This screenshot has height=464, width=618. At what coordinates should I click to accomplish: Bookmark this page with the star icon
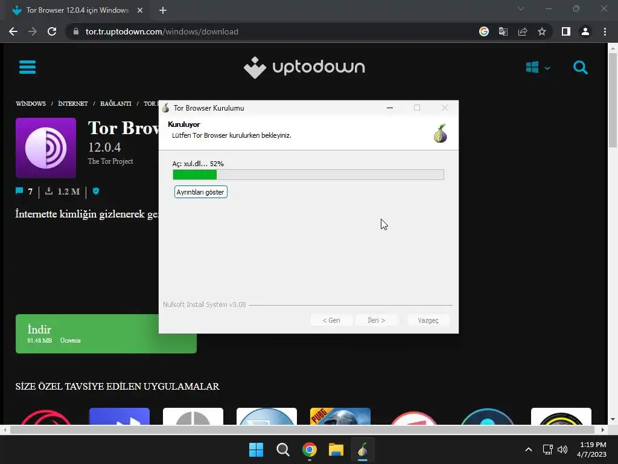542,31
